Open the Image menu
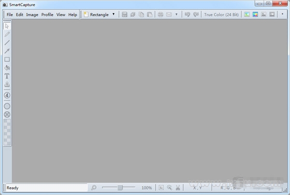Viewport: 290px width, 195px height. click(32, 14)
